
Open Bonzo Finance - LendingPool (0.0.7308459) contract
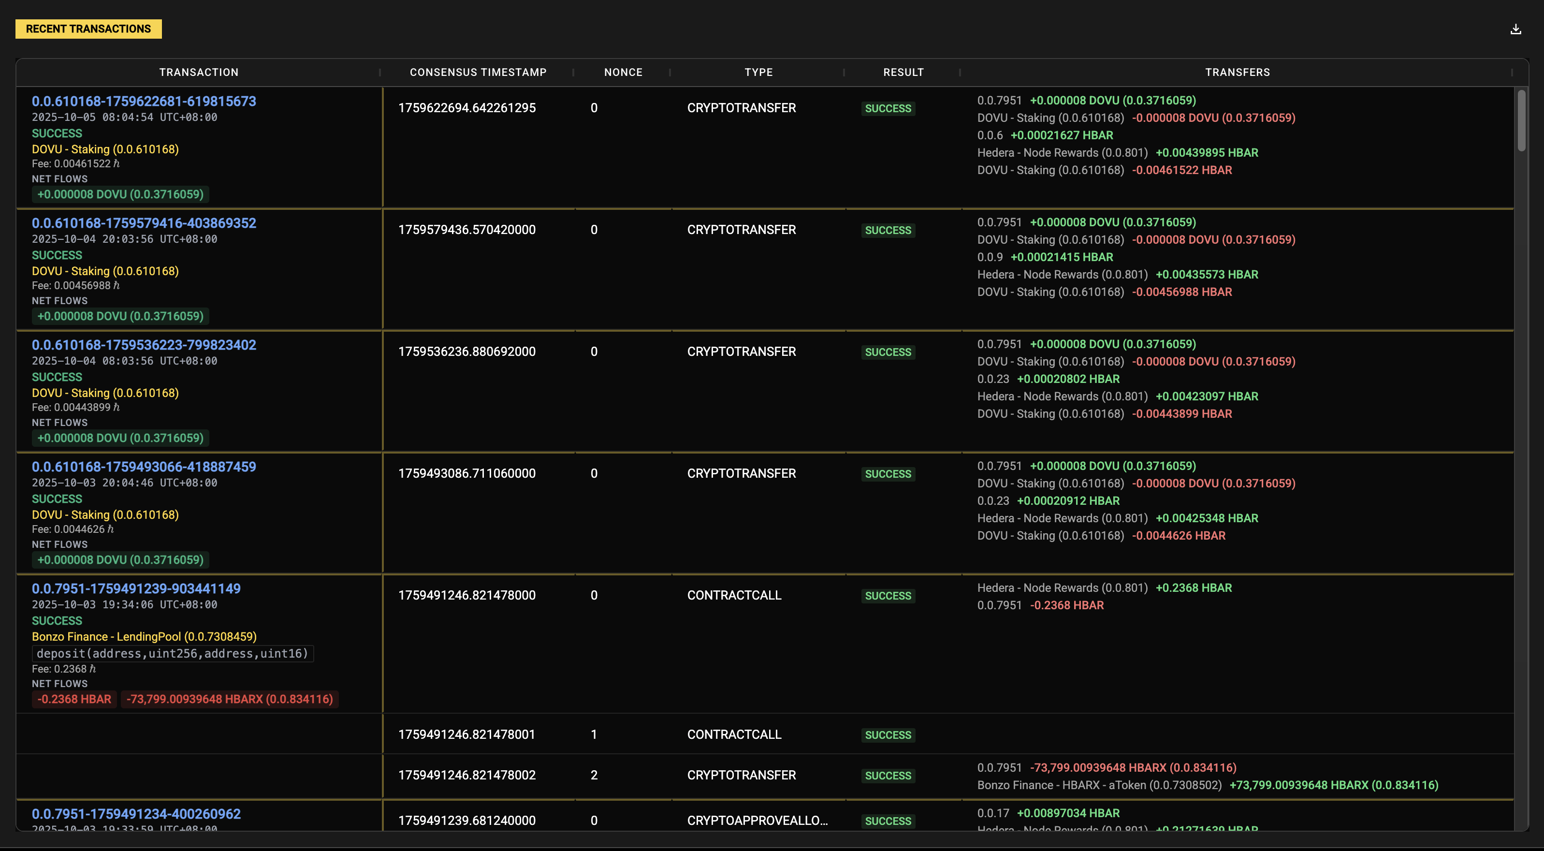(144, 637)
